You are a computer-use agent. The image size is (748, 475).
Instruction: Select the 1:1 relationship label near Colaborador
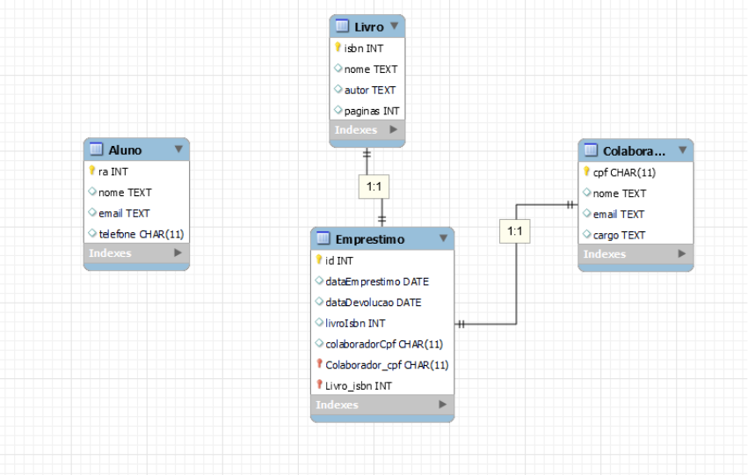pyautogui.click(x=514, y=232)
